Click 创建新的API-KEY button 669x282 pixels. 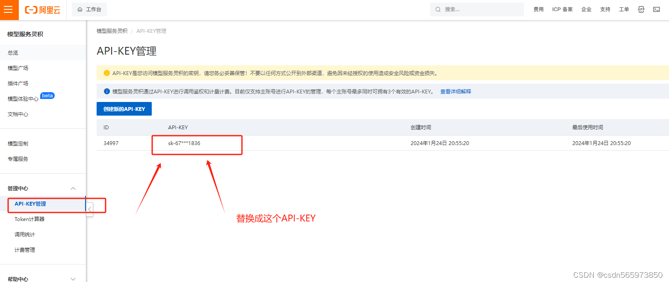124,109
